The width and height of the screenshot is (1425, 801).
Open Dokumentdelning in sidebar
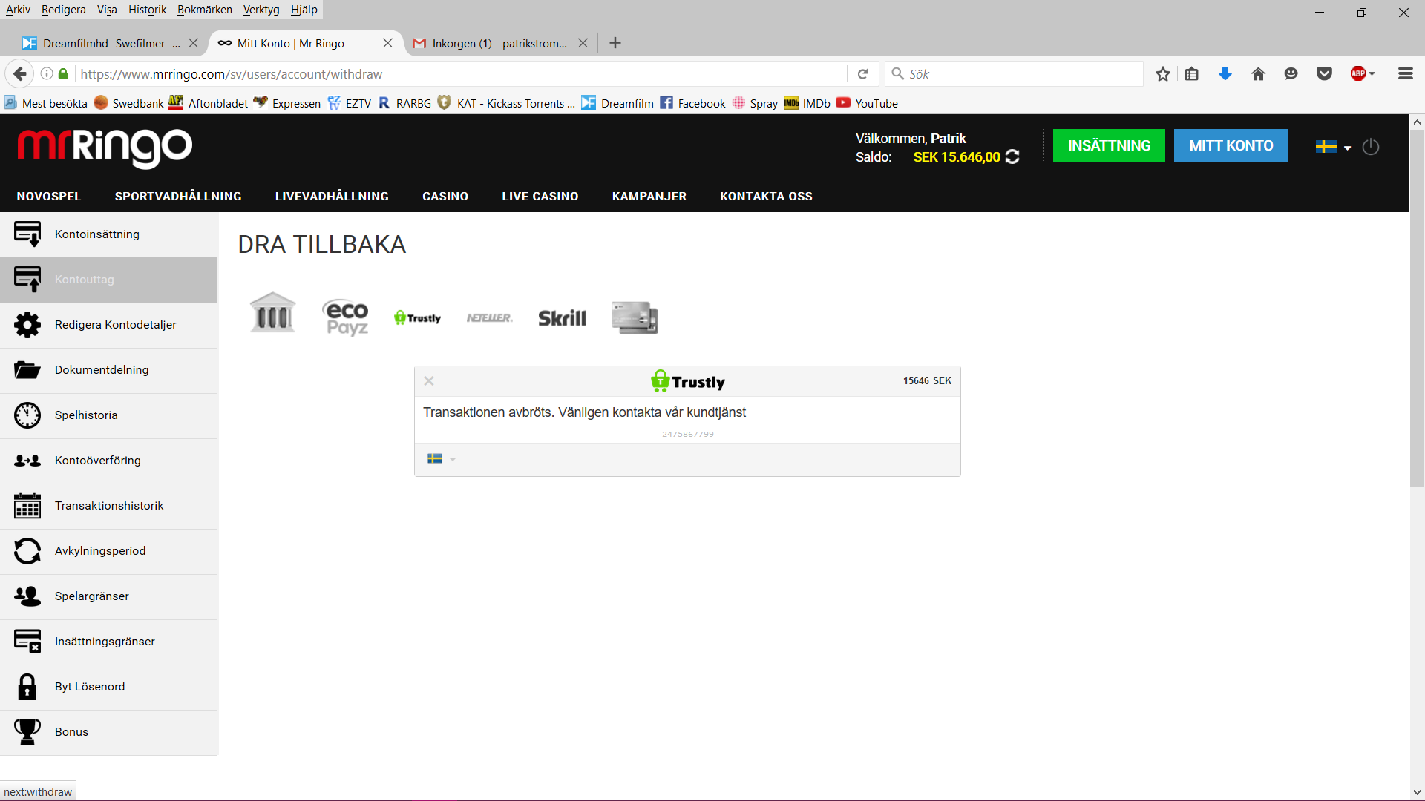tap(109, 370)
